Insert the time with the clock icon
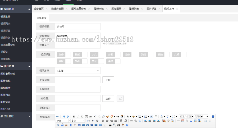This screenshot has height=128, width=238. 187,121
